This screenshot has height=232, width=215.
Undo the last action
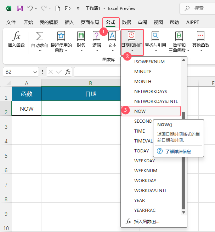pyautogui.click(x=30, y=8)
